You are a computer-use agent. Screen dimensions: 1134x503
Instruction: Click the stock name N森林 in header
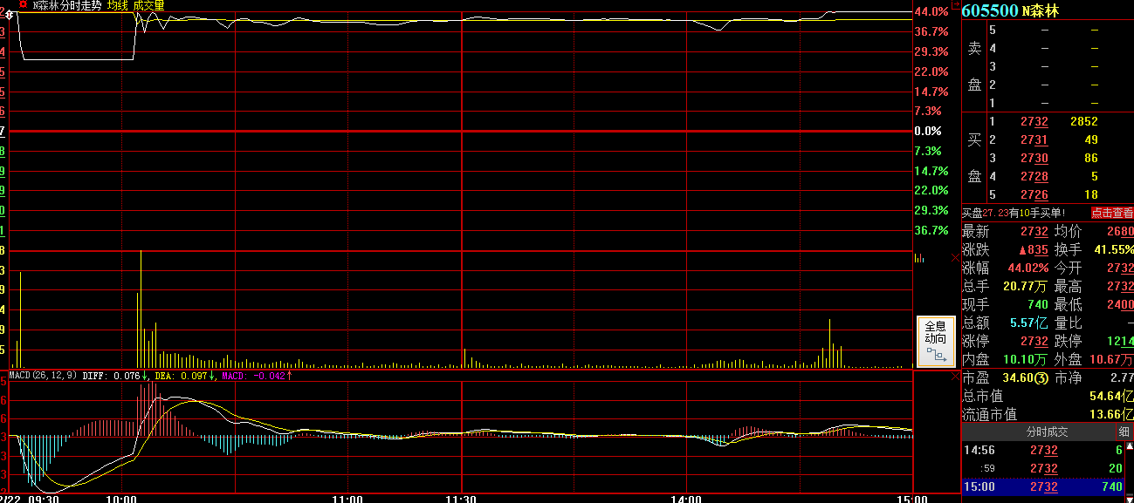[1040, 10]
